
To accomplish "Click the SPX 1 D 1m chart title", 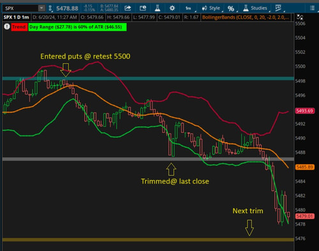I will 16,17.
